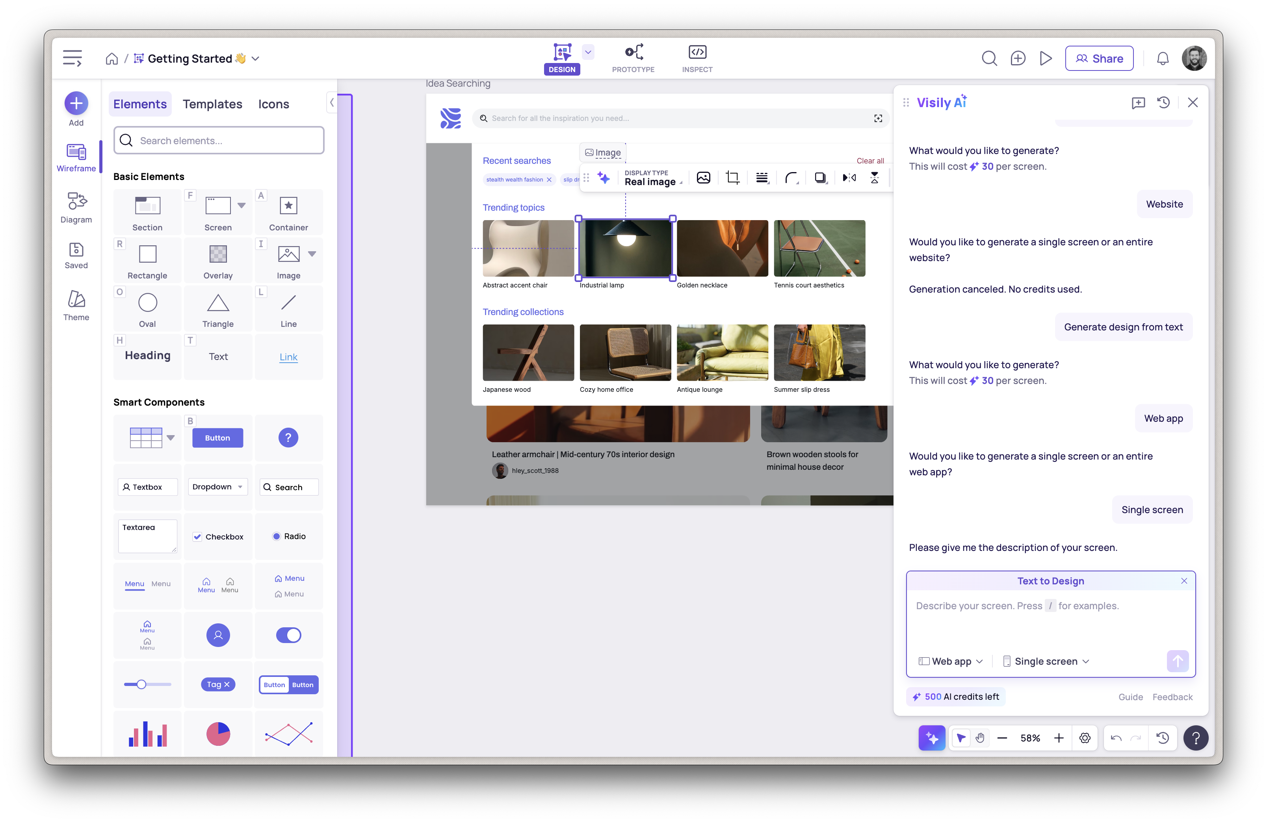Switch to the Templates tab
Image resolution: width=1267 pixels, height=823 pixels.
[x=212, y=104]
